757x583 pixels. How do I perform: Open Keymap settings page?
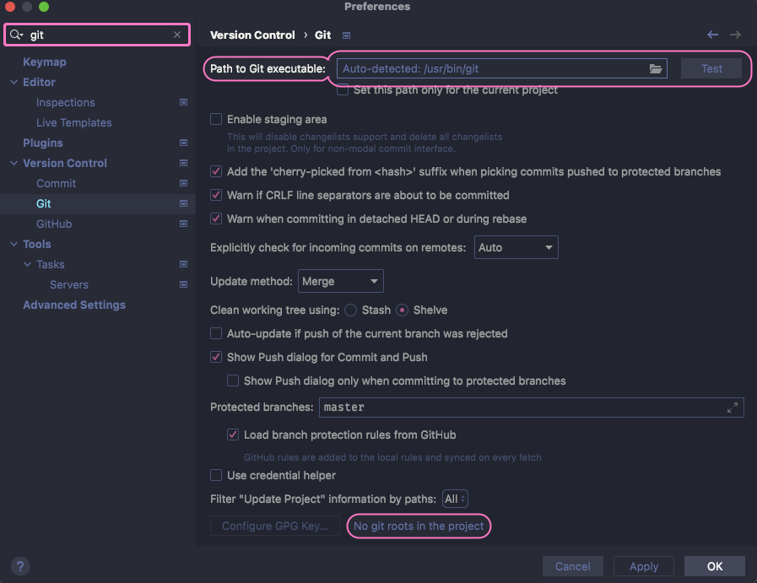[45, 62]
